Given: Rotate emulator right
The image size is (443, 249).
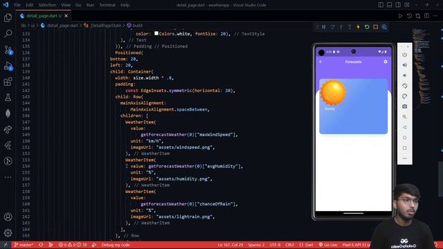Looking at the screenshot, I should click(x=404, y=96).
